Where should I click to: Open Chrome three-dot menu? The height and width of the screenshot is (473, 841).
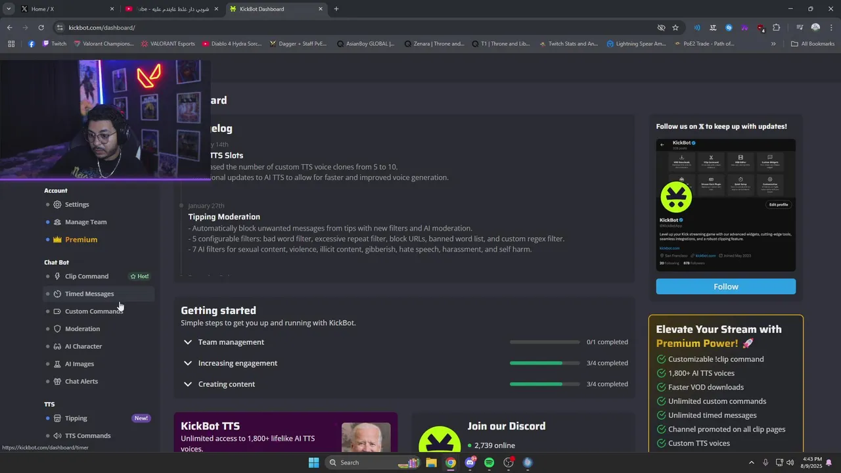pos(831,28)
